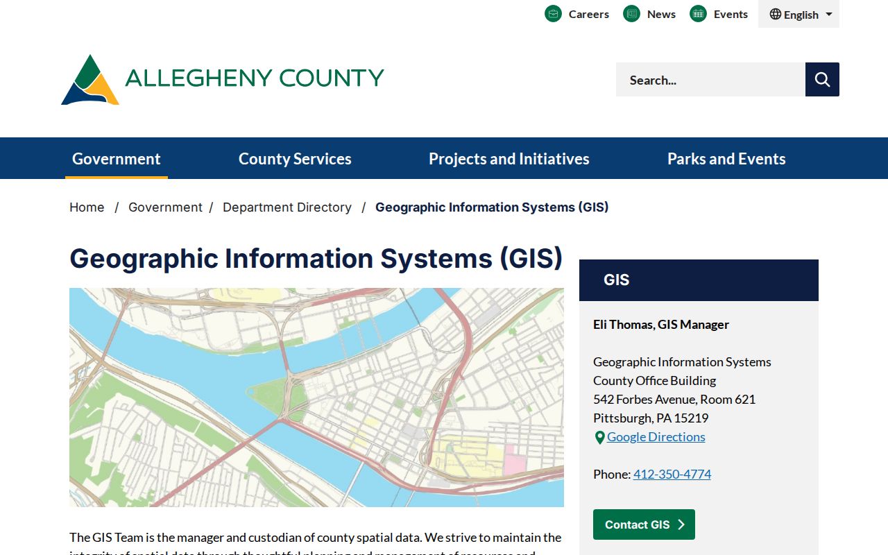Open the Parks and Events menu

726,159
